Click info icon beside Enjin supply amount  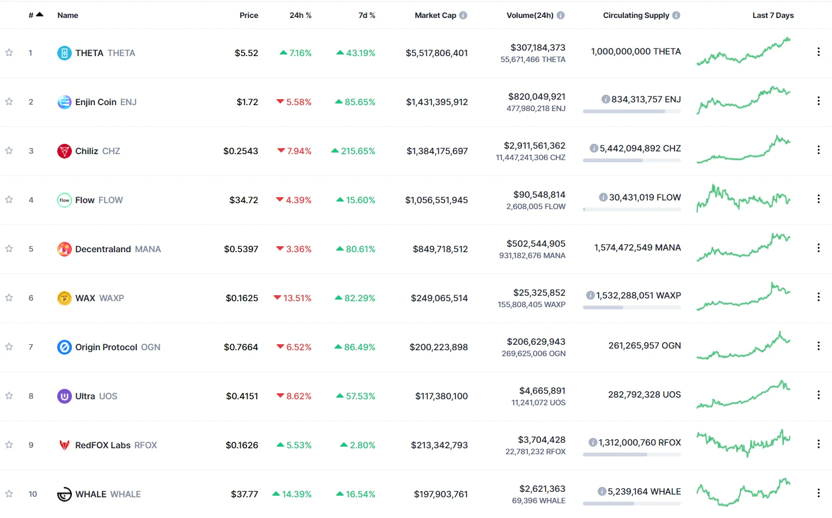605,99
